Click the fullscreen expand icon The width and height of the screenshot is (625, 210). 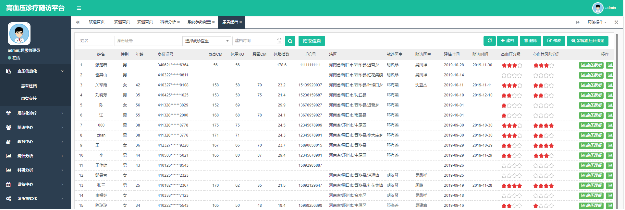coord(616,22)
